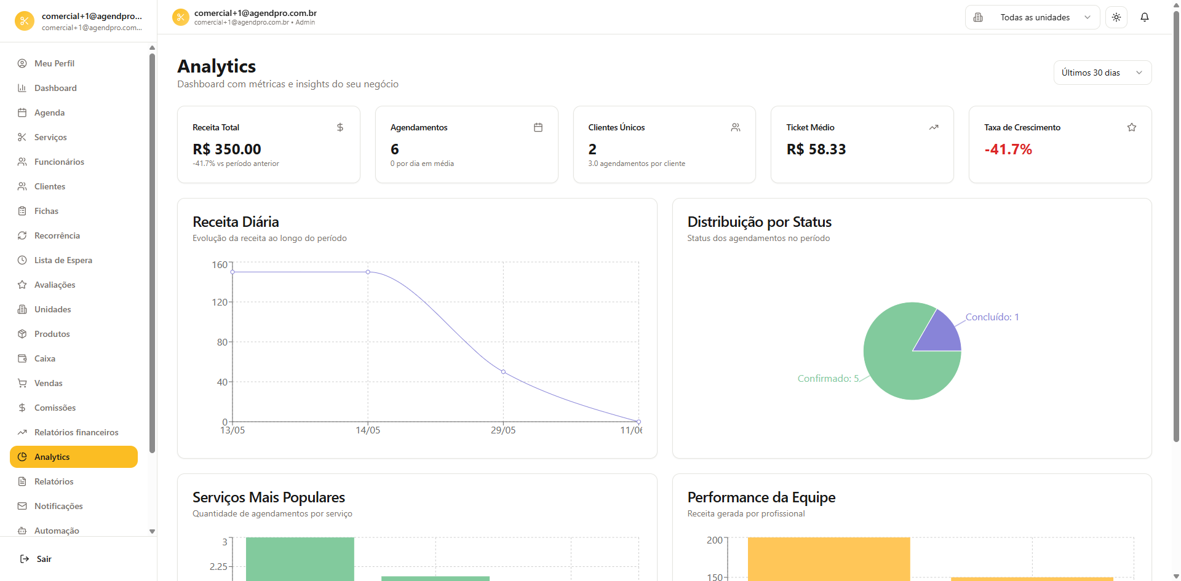Click the Produtos box icon
The width and height of the screenshot is (1181, 581).
click(x=22, y=334)
